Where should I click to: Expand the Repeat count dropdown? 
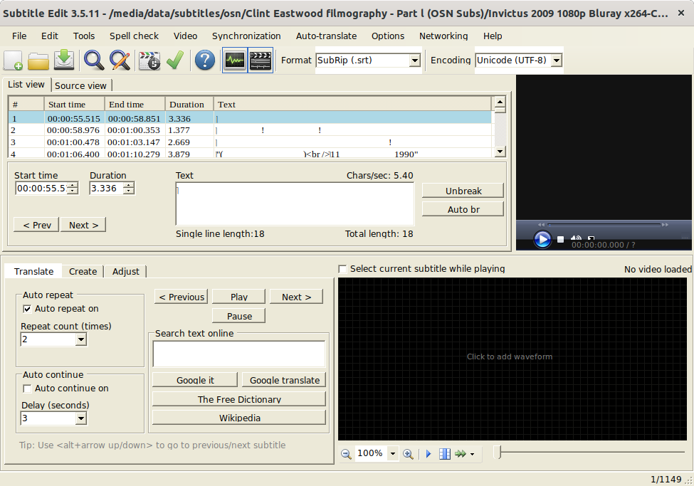(80, 340)
